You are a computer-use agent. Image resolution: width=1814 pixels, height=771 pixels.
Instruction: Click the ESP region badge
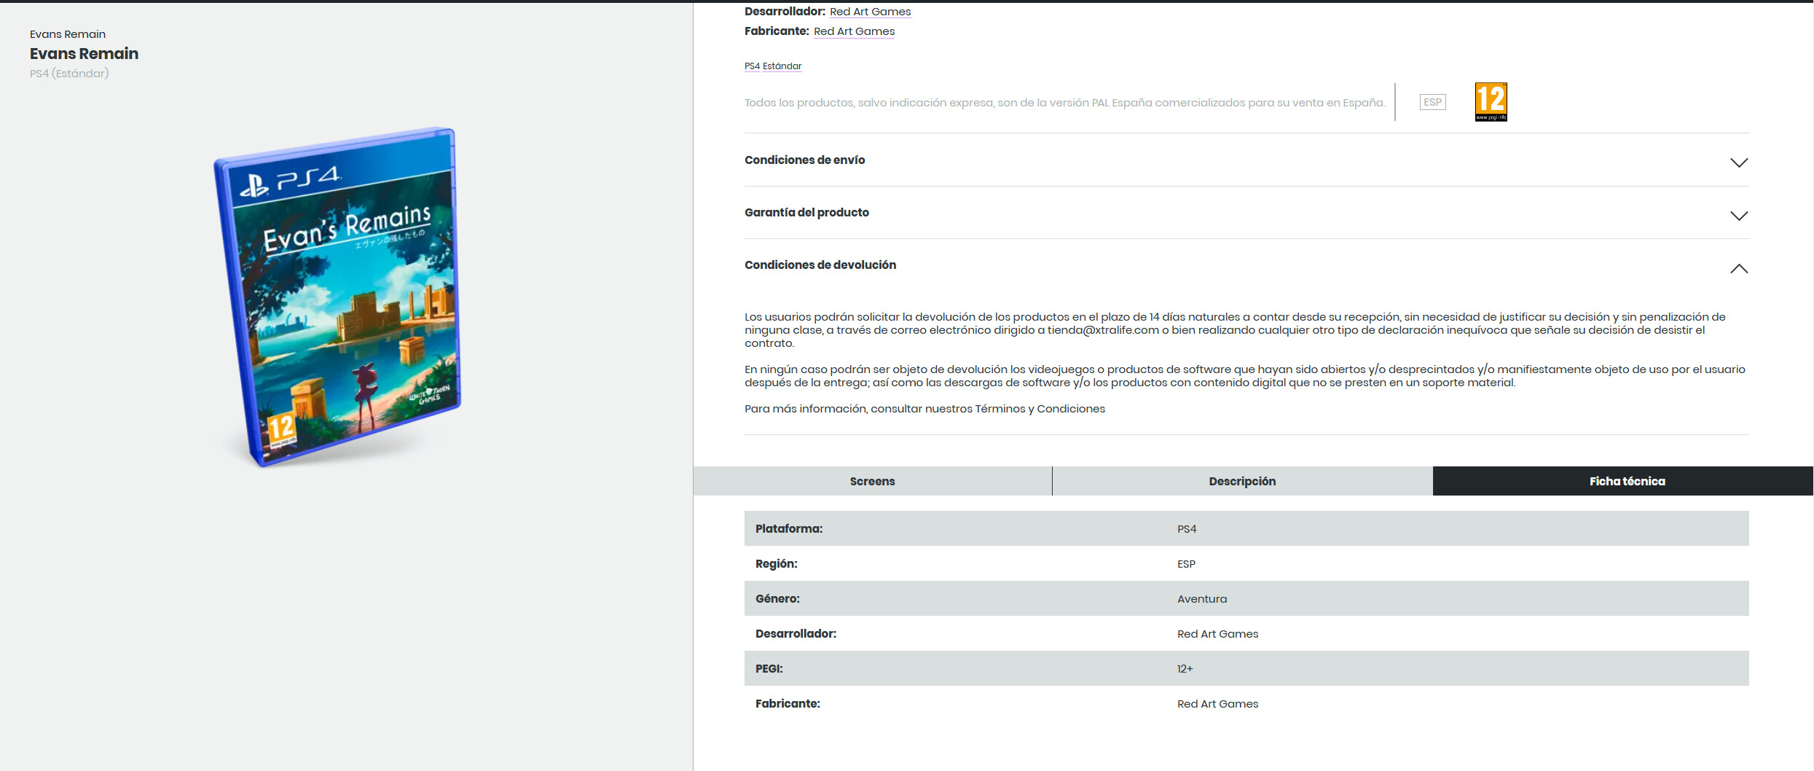click(x=1432, y=102)
